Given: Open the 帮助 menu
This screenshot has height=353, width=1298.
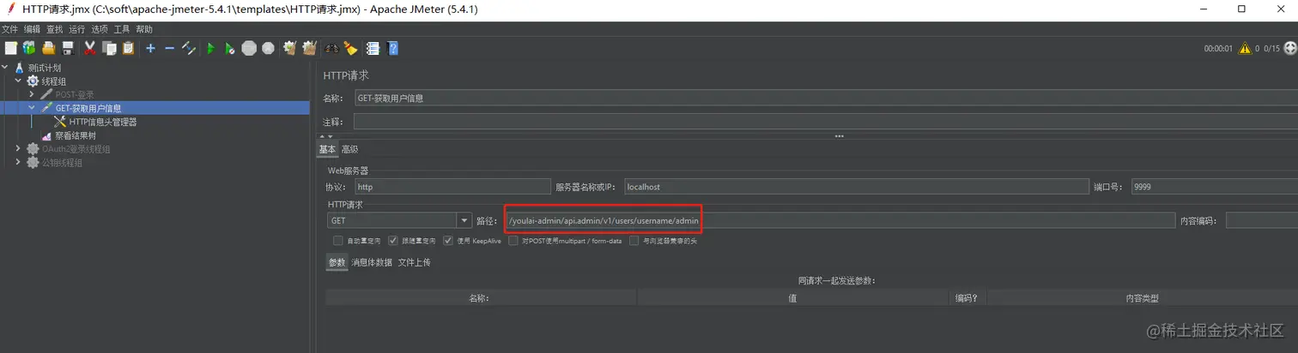Looking at the screenshot, I should click(x=144, y=29).
